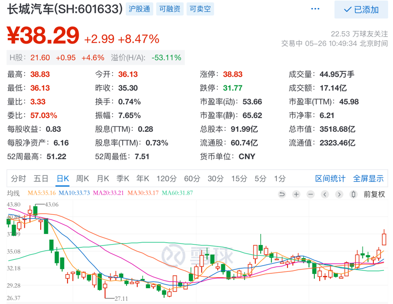Click the 货币单位 CNY text
This screenshot has height=304, width=393.
click(247, 156)
